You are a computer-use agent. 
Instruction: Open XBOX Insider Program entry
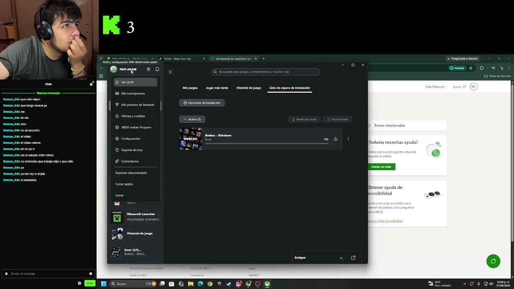(x=135, y=127)
